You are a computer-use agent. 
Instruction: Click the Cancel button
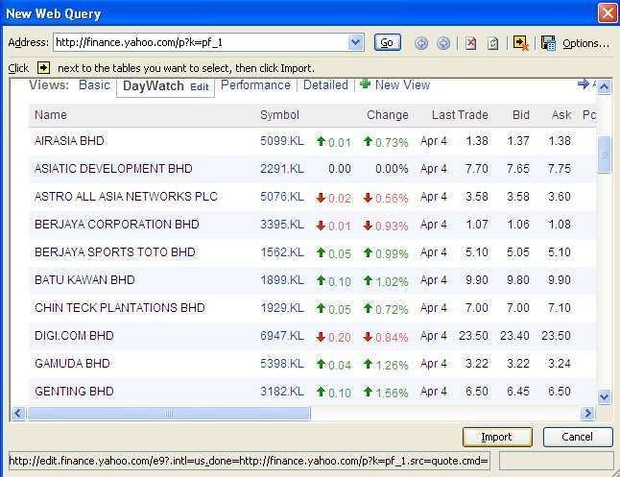click(x=577, y=437)
